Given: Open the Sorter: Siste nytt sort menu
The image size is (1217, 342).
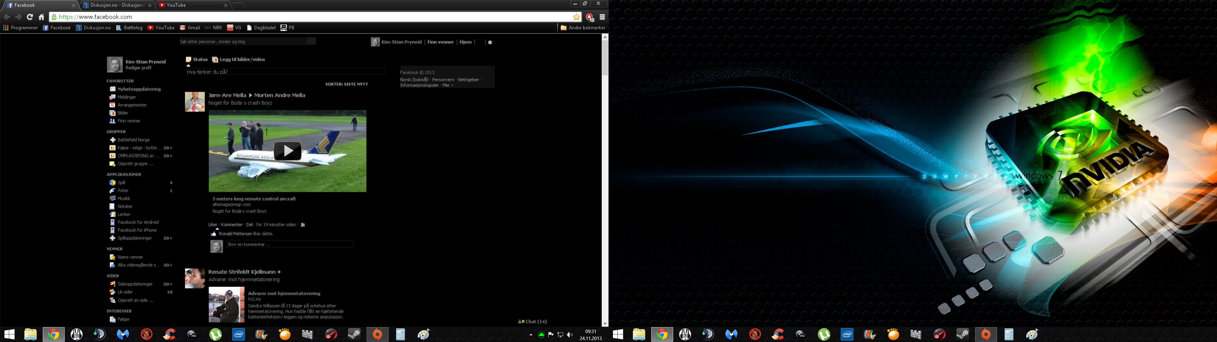Looking at the screenshot, I should (x=347, y=84).
